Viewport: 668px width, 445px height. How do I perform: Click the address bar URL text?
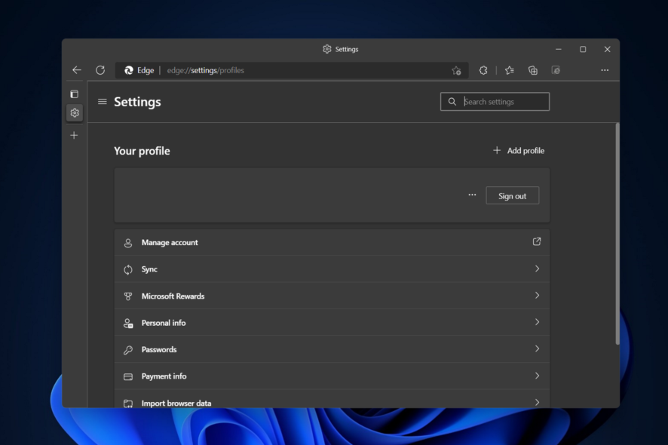[205, 70]
